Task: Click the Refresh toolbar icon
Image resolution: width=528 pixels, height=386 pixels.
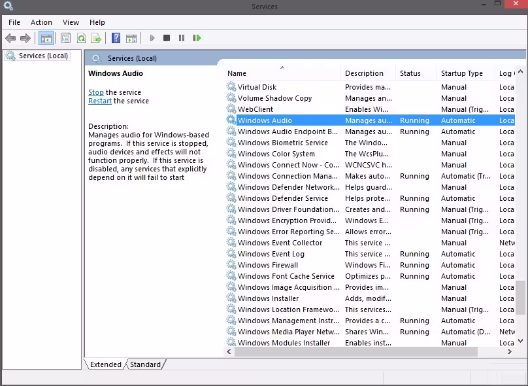Action: click(81, 38)
